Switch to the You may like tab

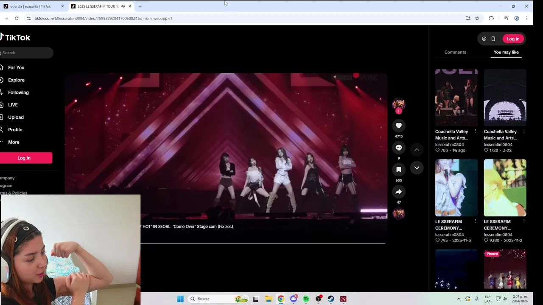click(506, 52)
